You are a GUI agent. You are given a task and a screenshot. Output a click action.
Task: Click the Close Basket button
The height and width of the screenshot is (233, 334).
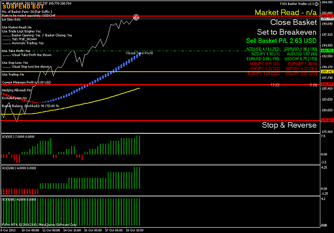click(293, 22)
